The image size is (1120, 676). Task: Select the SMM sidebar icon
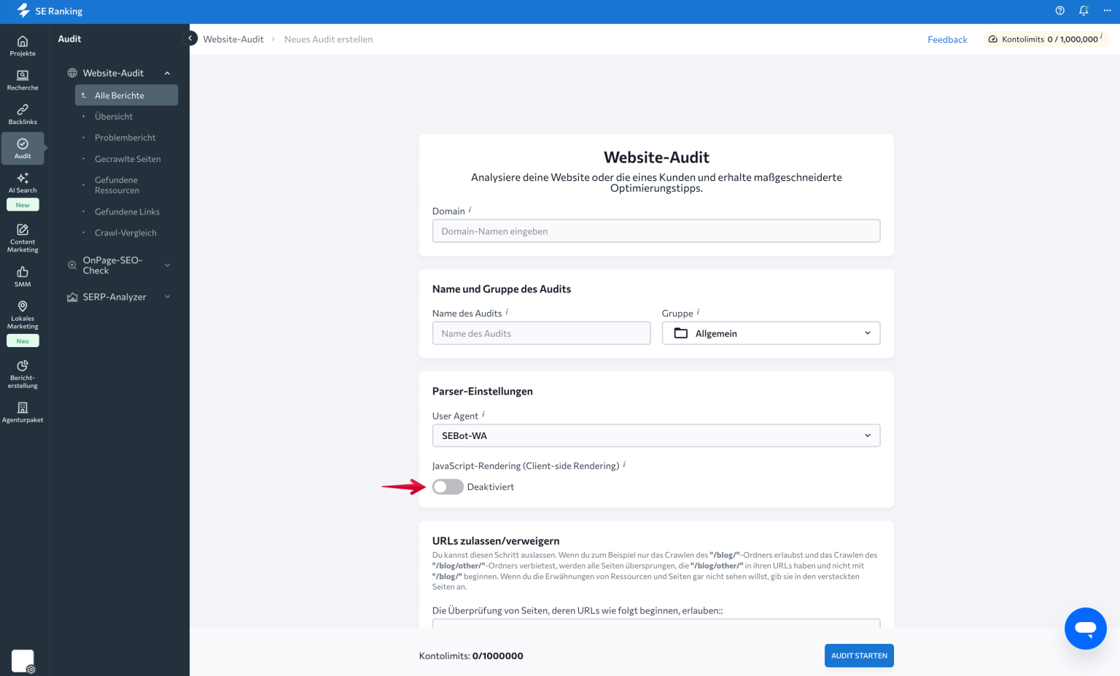click(23, 275)
